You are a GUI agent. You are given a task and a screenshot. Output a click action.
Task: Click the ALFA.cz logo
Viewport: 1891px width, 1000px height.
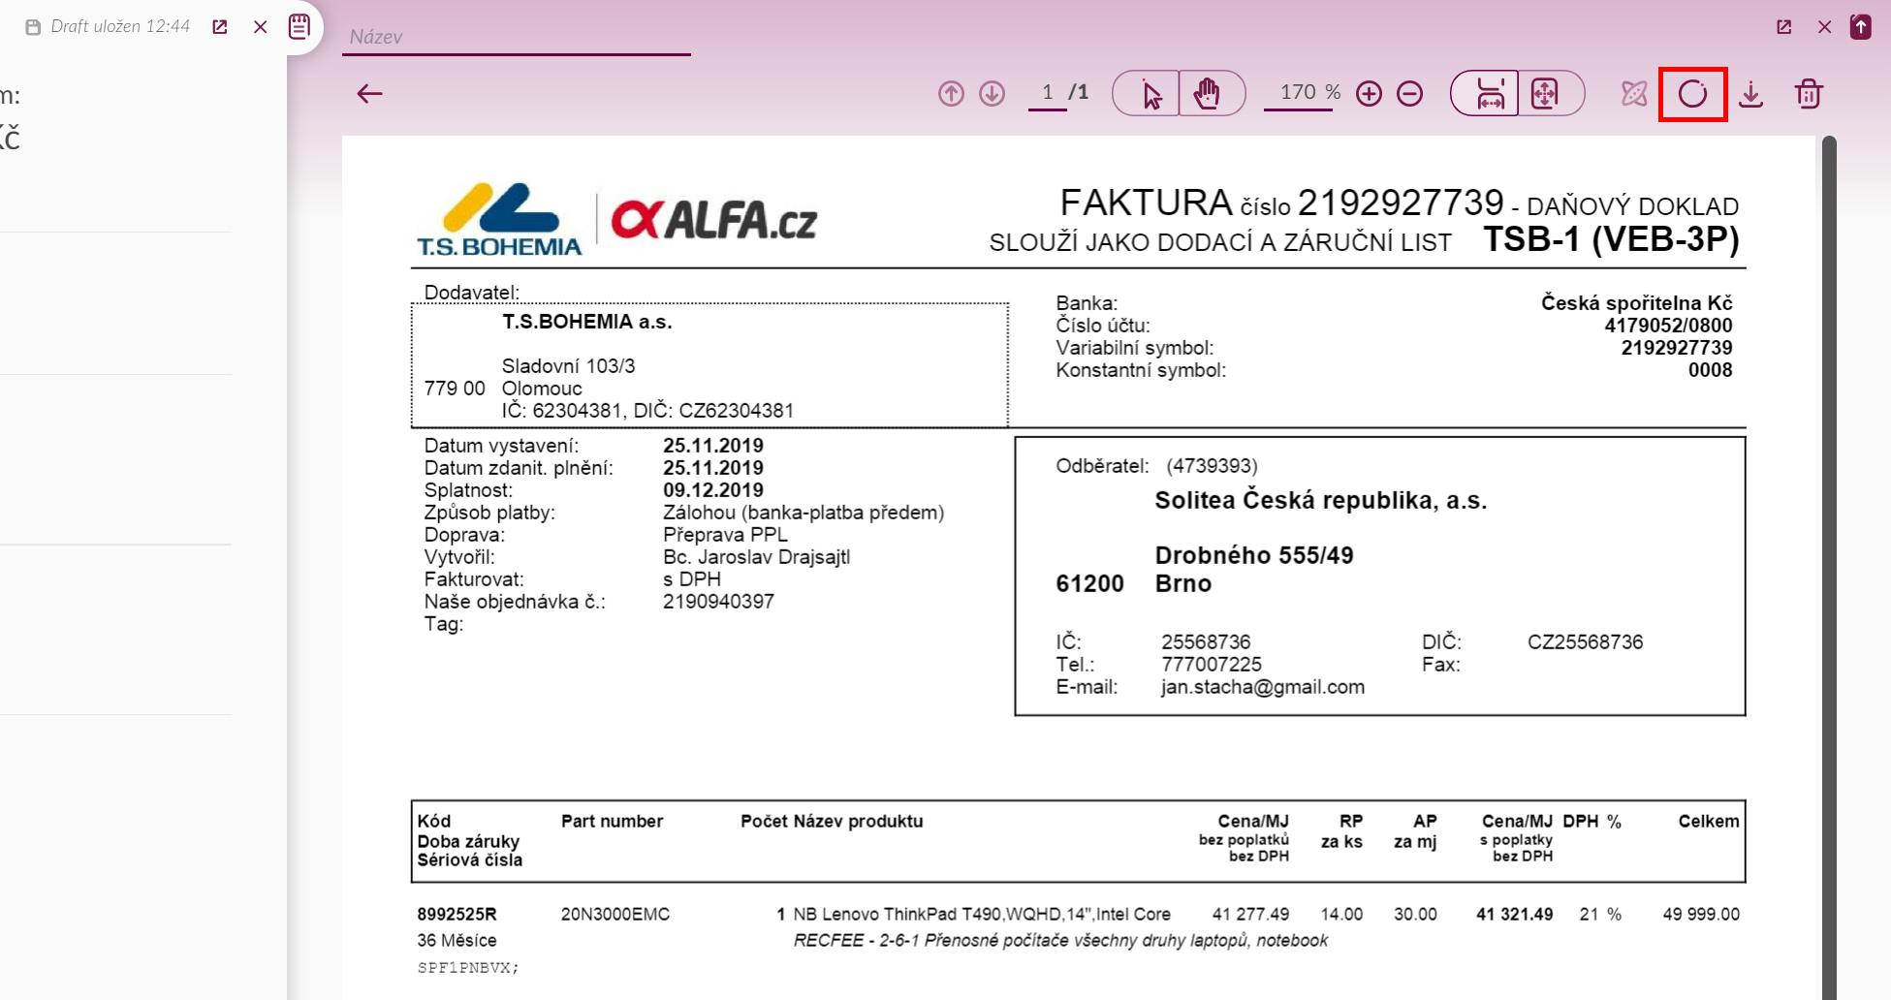(x=714, y=220)
